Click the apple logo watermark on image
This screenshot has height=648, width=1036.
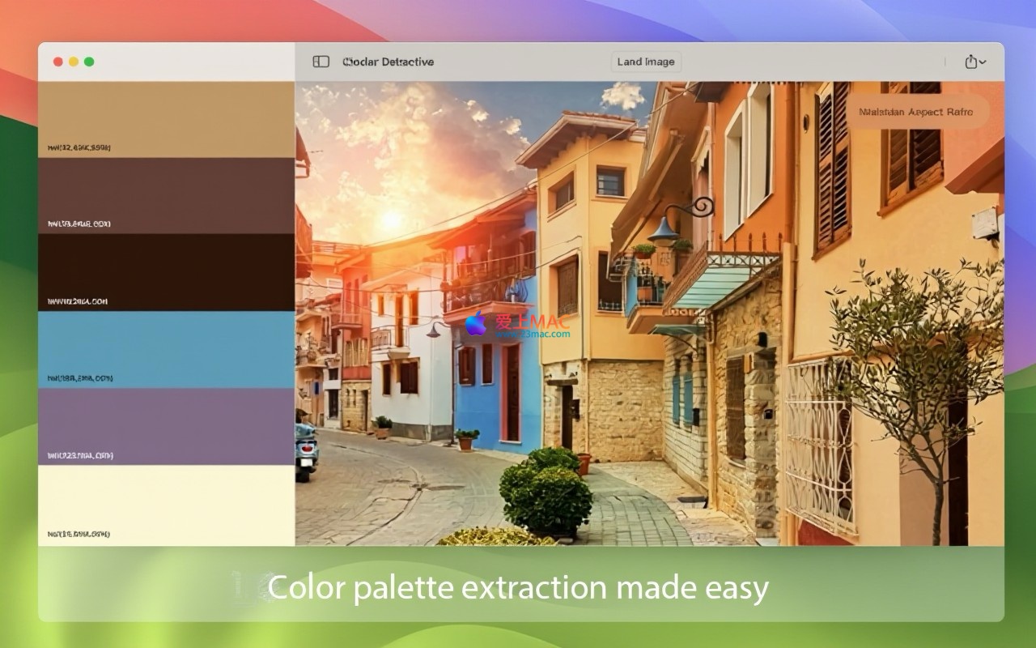[476, 323]
